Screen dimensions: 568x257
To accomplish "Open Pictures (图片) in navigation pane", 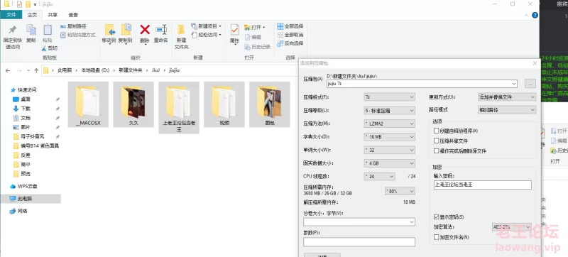I will 22,127.
